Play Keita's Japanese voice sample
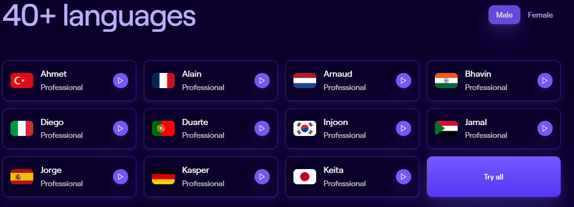 pos(404,177)
